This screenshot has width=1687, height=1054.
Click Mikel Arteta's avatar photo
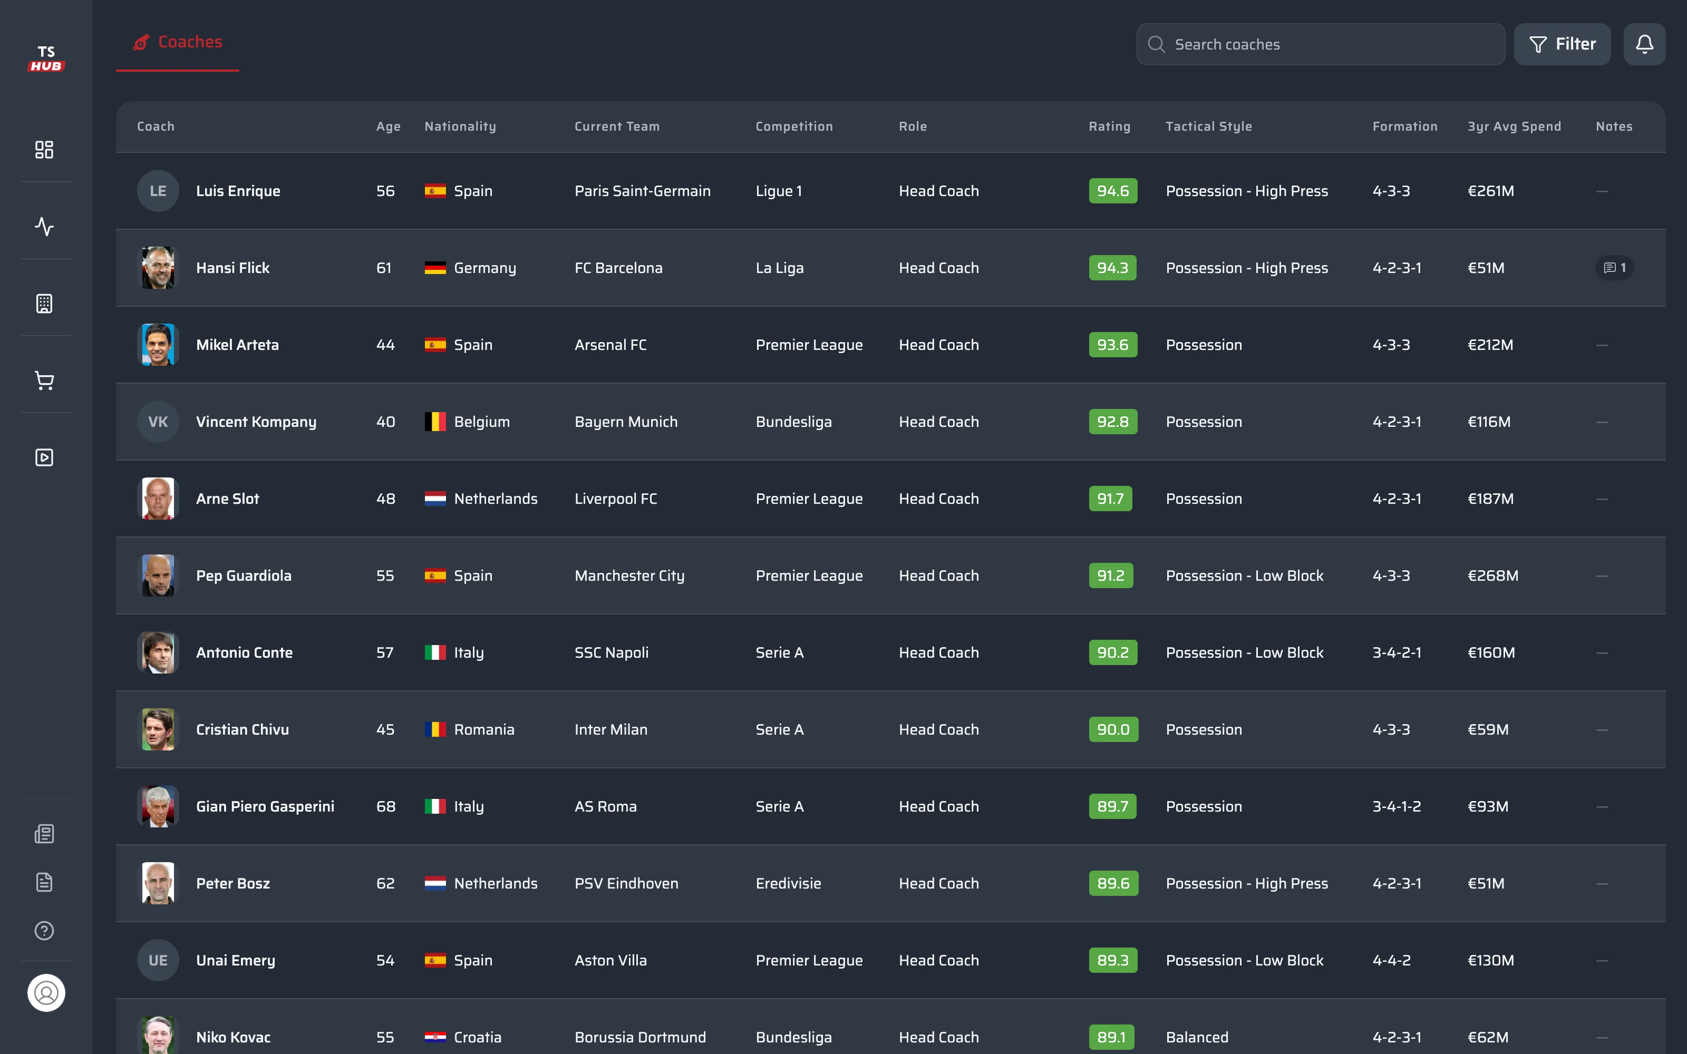point(158,344)
